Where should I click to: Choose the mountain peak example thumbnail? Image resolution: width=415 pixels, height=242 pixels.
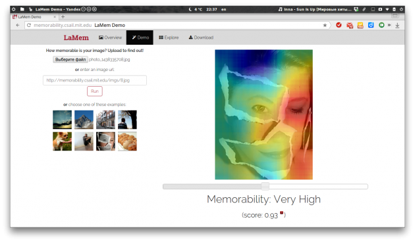(84, 120)
